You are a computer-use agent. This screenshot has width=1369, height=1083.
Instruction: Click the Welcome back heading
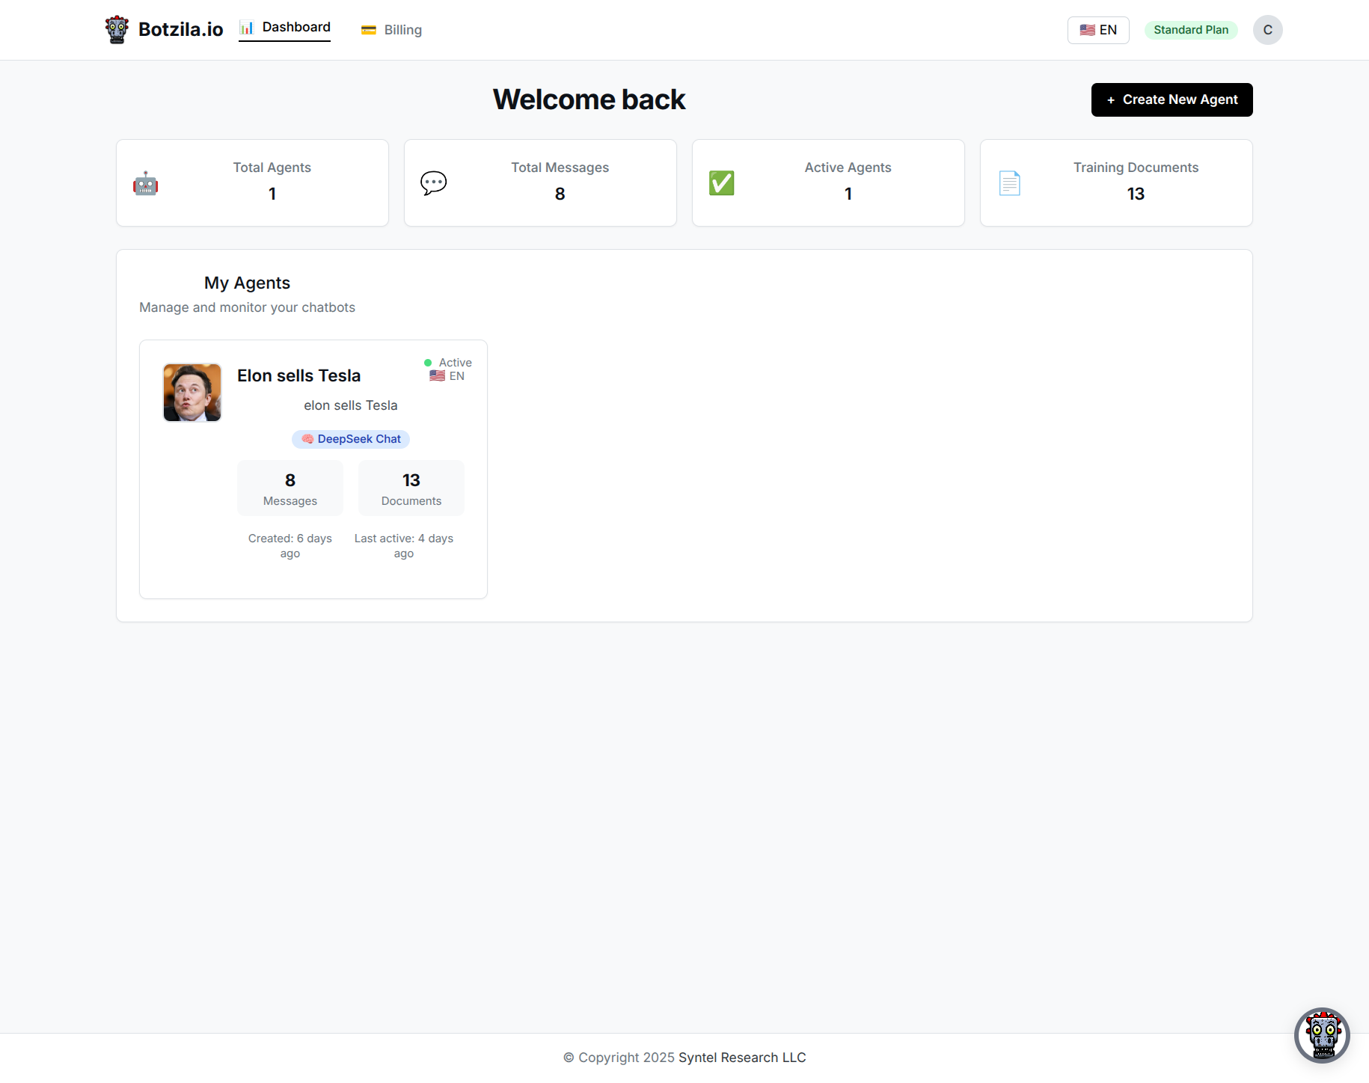click(x=589, y=99)
